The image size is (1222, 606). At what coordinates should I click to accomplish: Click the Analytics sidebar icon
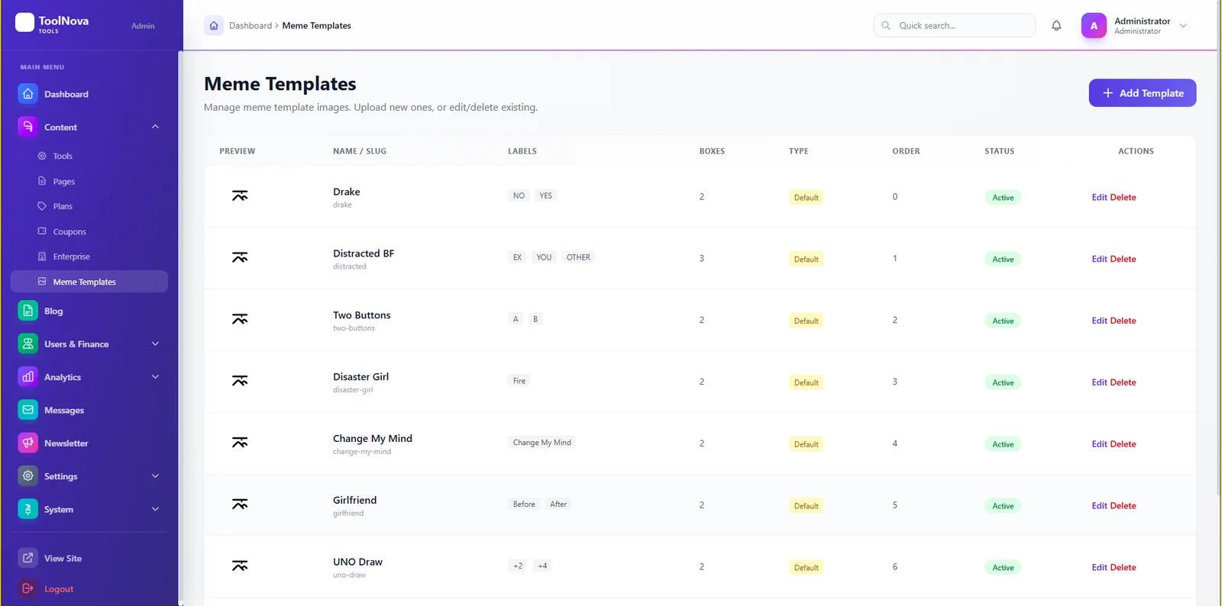(x=27, y=377)
